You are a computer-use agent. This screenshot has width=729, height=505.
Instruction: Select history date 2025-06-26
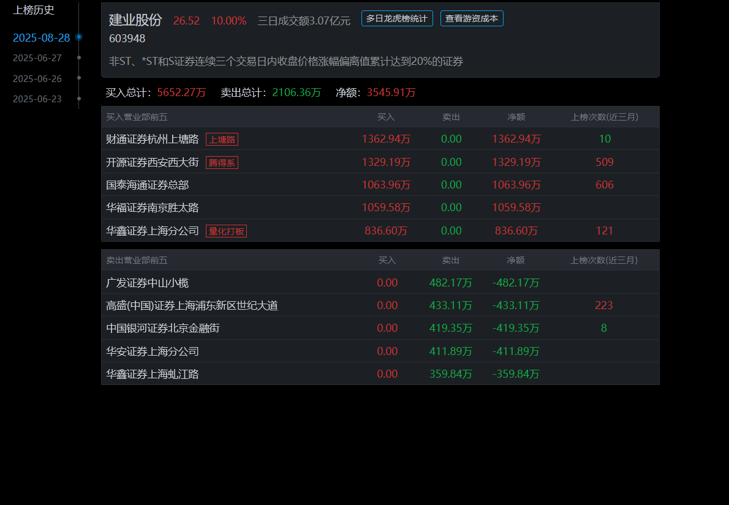pos(37,78)
